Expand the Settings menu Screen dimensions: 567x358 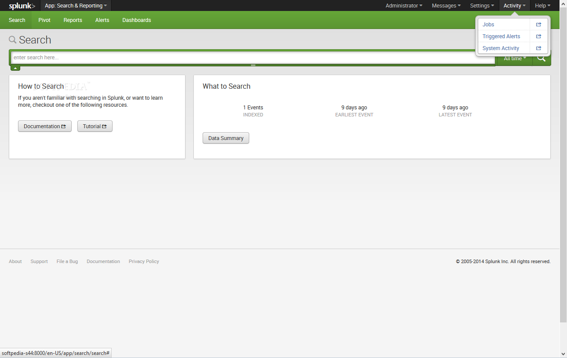[x=482, y=6]
